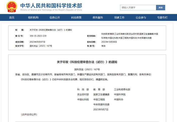Image resolution: width=177 pixels, height=122 pixels.
Task: Open the 公众参与 menu item
Action: 141,18
